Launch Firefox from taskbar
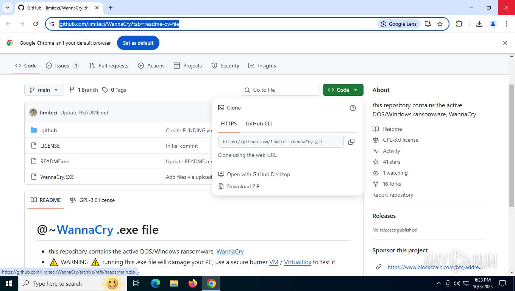515x291 pixels. tap(193, 283)
